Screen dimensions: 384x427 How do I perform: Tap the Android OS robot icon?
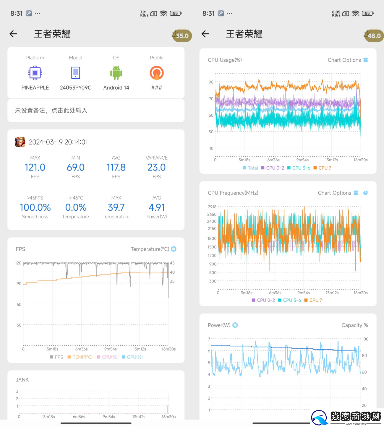click(116, 73)
